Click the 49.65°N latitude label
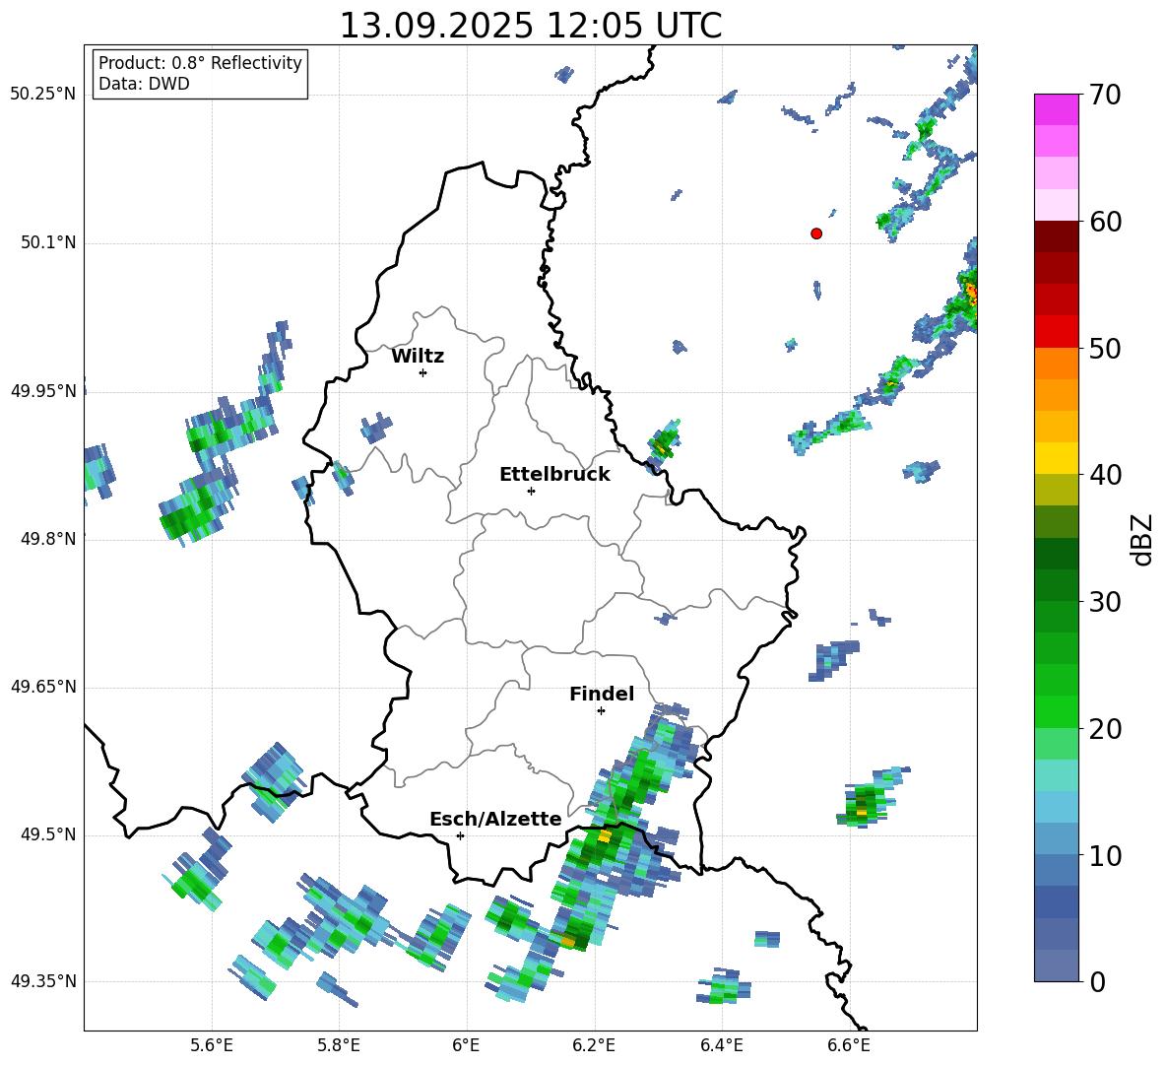 click(43, 687)
